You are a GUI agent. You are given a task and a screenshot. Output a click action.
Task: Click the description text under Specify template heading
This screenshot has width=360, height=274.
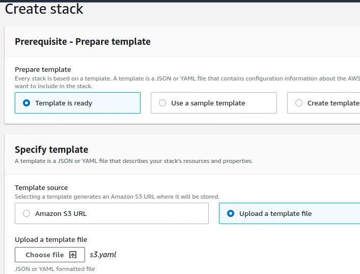[133, 161]
